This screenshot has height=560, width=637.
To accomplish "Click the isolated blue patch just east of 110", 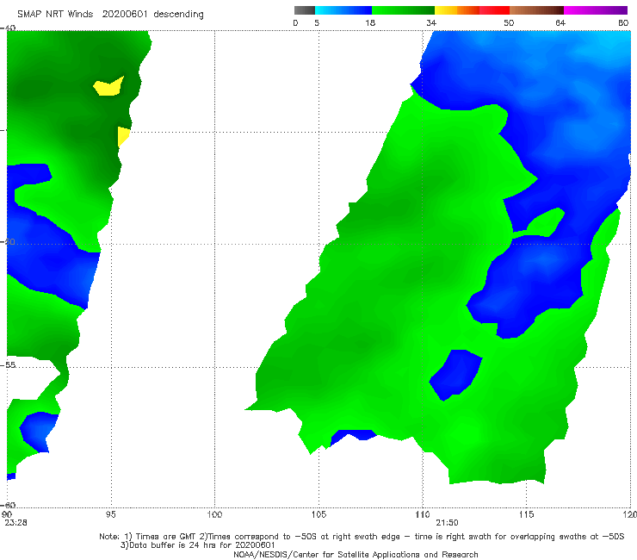I will (455, 375).
